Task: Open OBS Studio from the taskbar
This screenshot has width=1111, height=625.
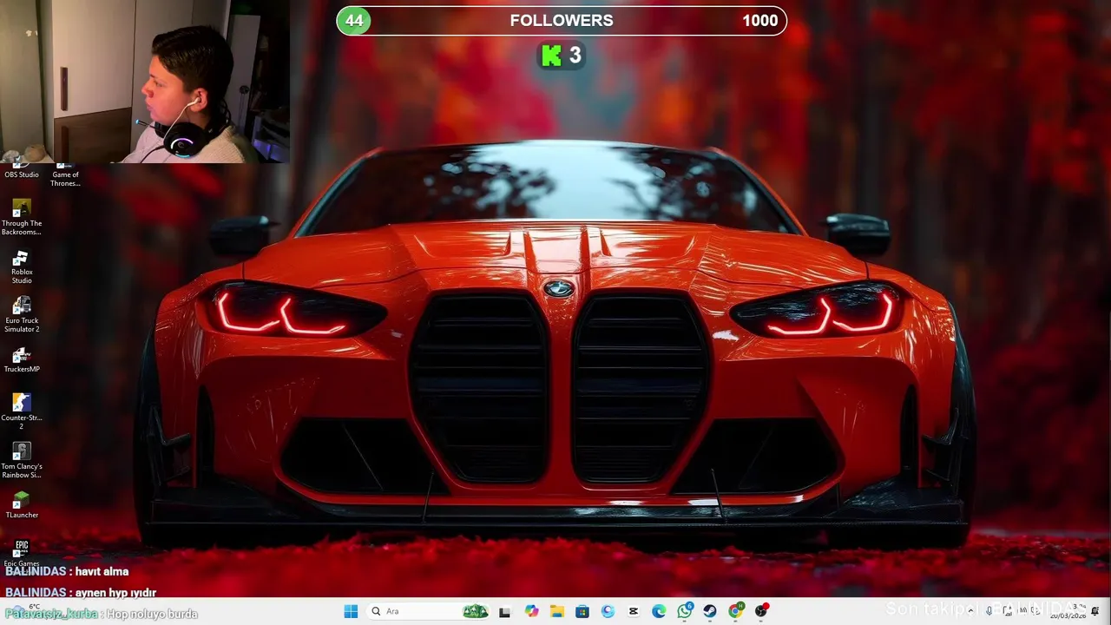Action: (761, 611)
